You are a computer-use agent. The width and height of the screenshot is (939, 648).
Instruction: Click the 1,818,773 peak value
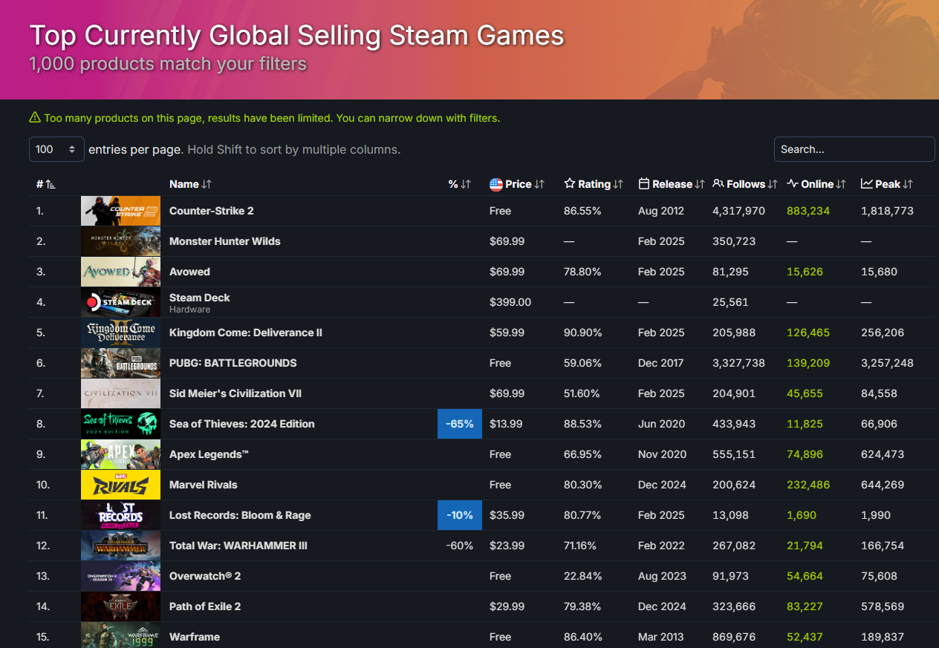click(x=887, y=211)
